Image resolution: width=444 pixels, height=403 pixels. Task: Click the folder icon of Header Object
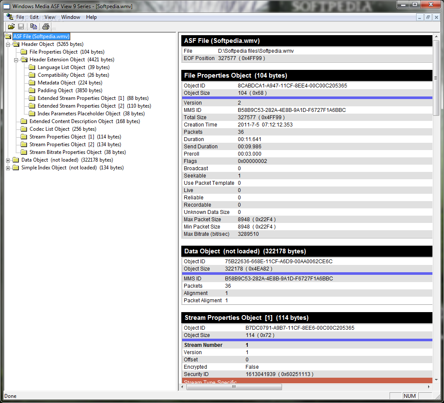(16, 44)
